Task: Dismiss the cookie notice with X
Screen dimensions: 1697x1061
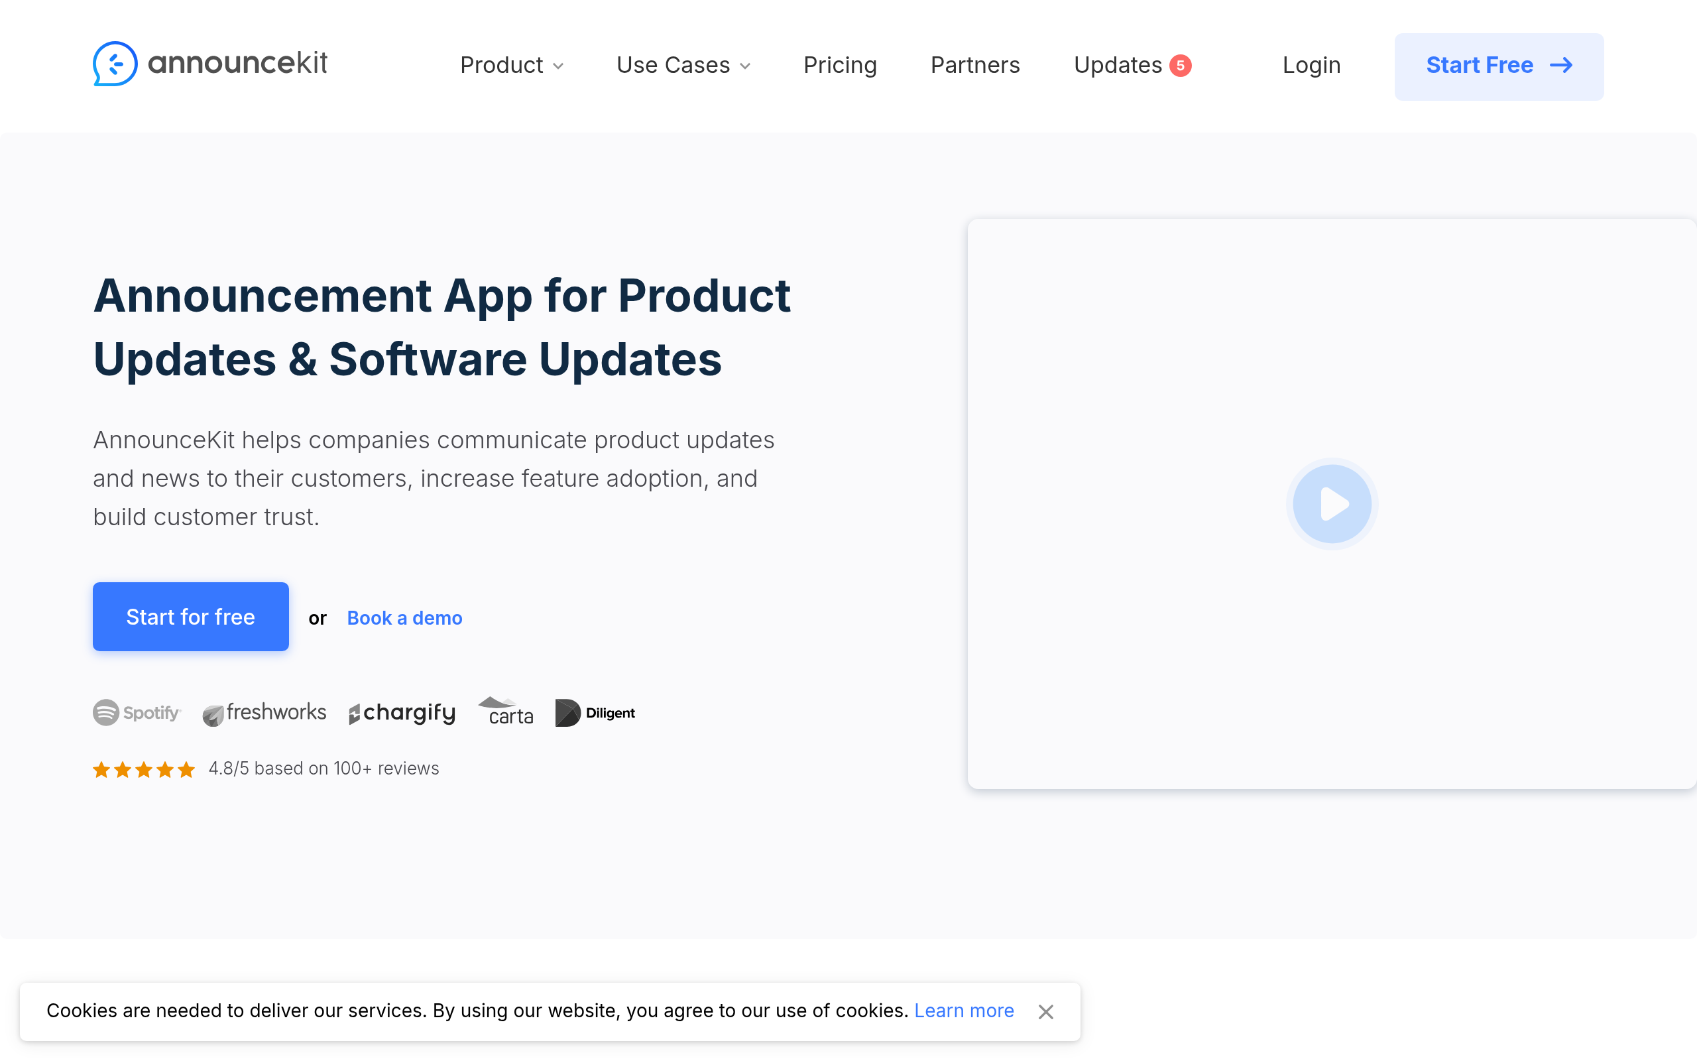Action: pos(1045,1012)
